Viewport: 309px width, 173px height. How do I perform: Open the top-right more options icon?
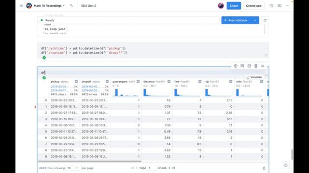[288, 6]
